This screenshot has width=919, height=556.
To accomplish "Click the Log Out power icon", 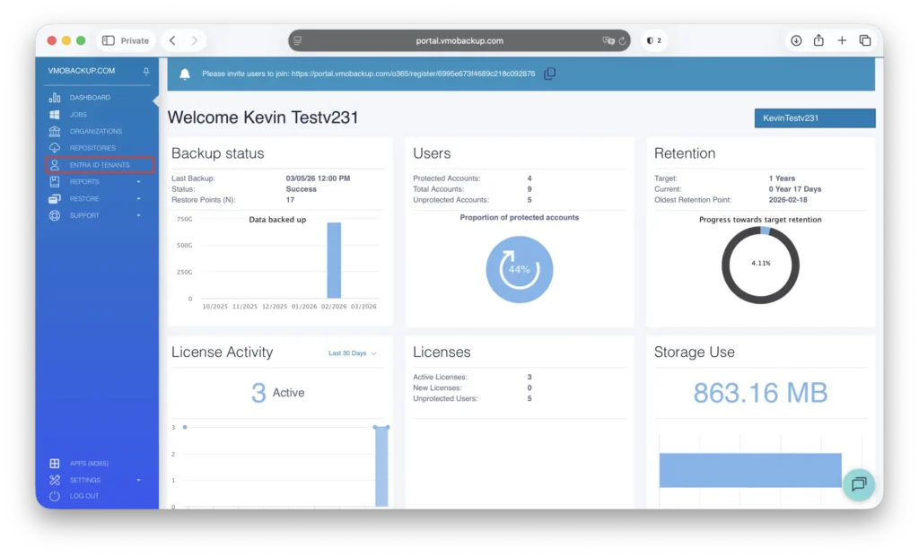I will (x=55, y=496).
